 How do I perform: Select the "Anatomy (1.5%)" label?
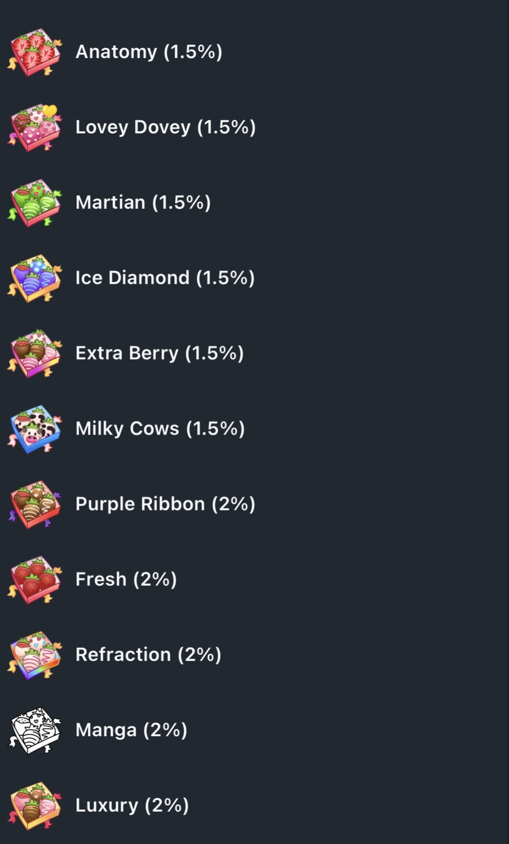149,52
